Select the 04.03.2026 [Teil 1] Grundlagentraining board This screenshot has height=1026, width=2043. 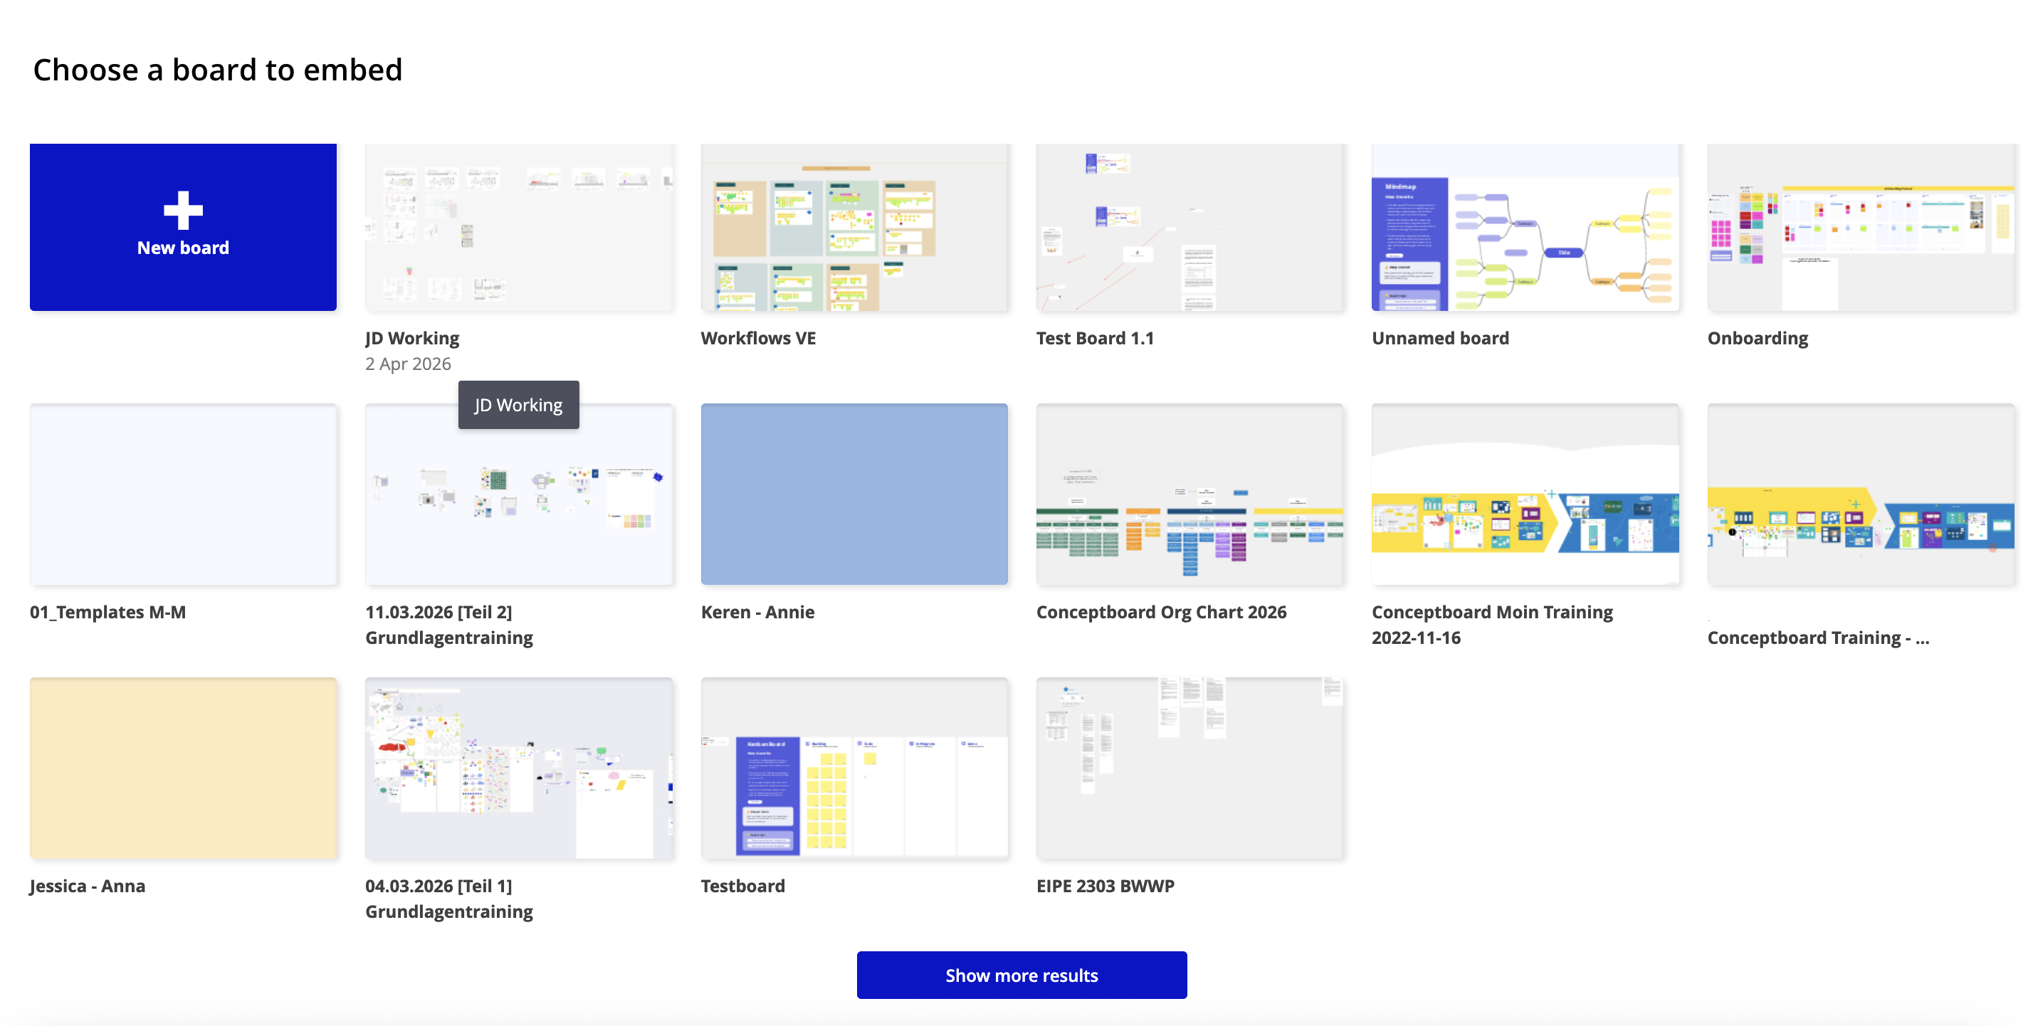520,768
